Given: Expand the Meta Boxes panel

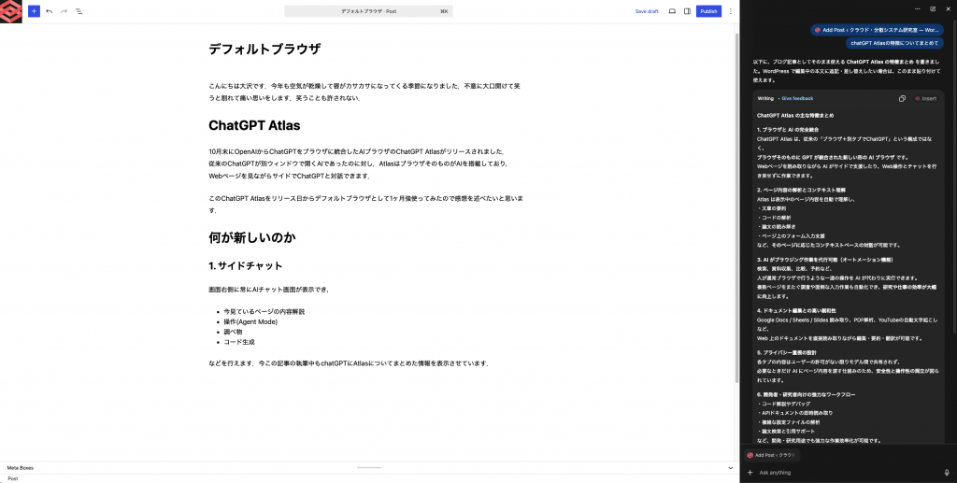Looking at the screenshot, I should pos(731,467).
